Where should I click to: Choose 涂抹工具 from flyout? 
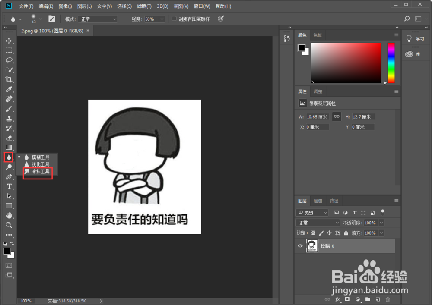(x=38, y=172)
